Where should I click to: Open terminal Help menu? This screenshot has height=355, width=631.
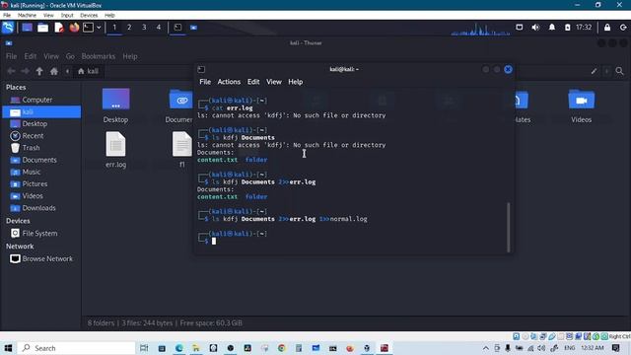(x=296, y=82)
